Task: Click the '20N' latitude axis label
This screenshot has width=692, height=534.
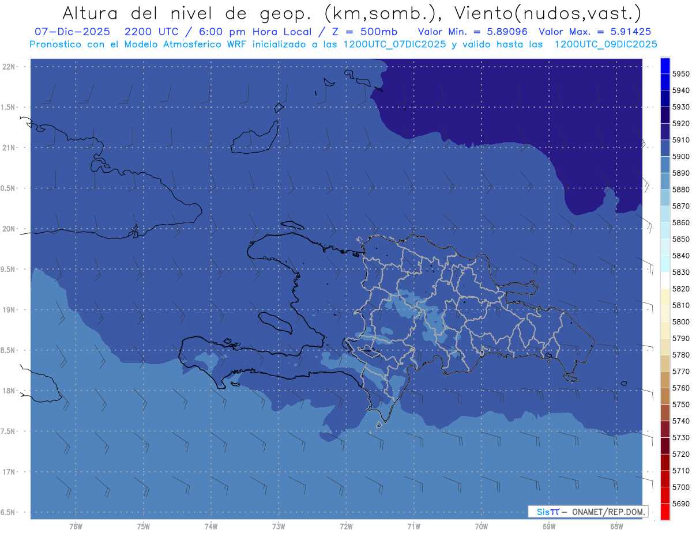Action: click(x=10, y=229)
